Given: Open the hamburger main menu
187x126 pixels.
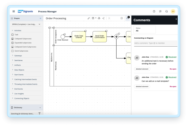Looking at the screenshot, I should [14, 12].
